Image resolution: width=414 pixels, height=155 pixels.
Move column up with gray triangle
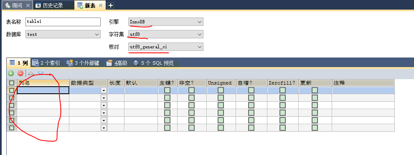click(31, 74)
